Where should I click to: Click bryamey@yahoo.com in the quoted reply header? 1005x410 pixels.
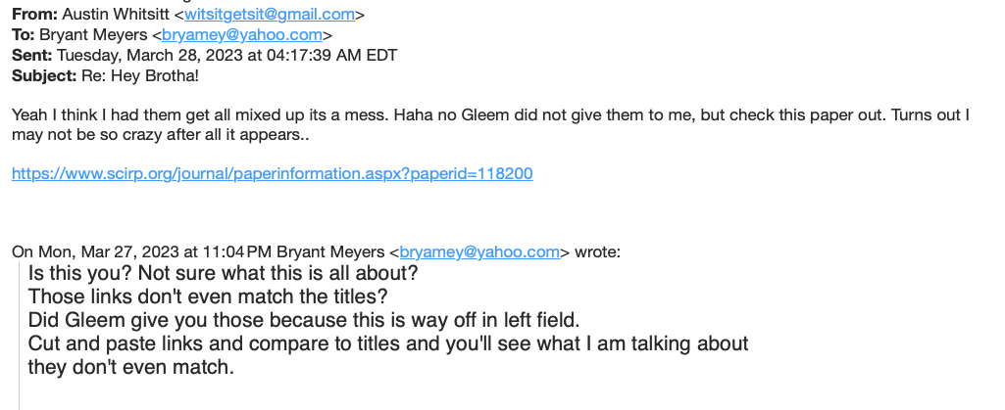479,251
